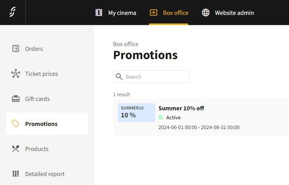Click the film strip My cinema icon

(x=99, y=13)
